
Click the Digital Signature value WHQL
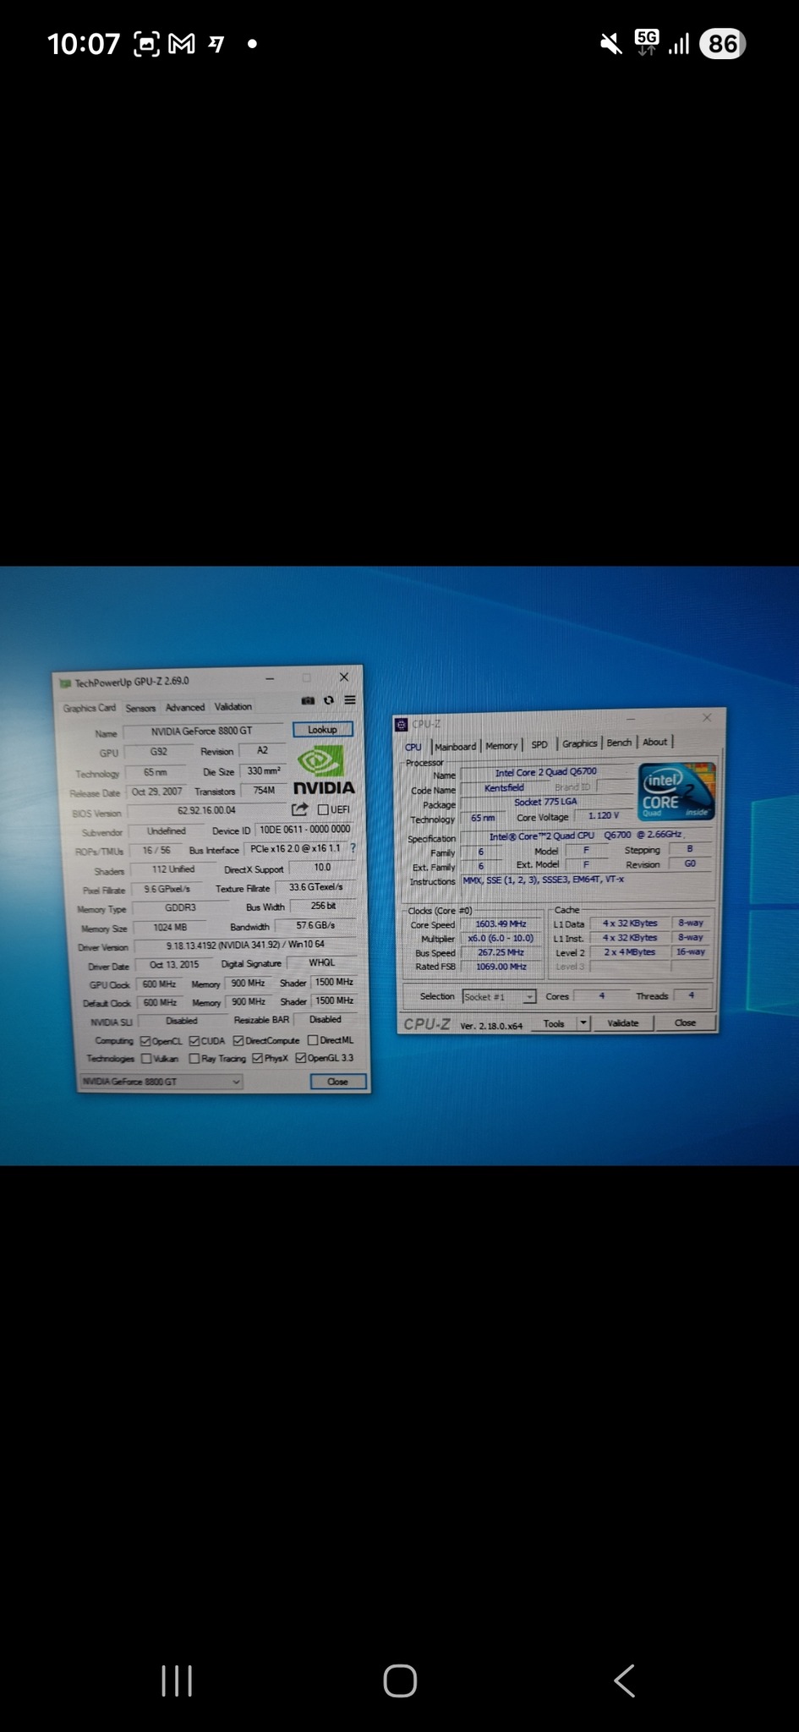tap(321, 962)
